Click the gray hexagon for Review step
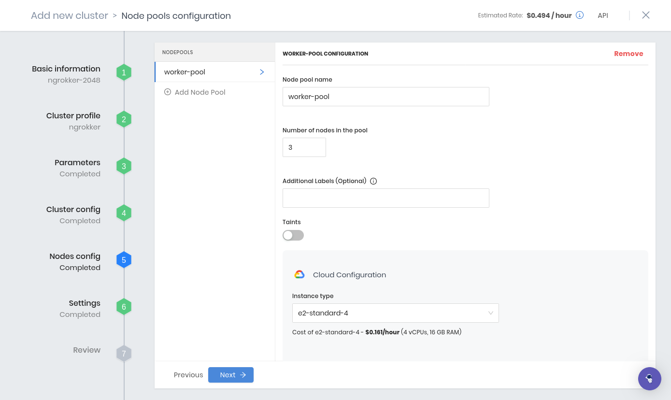 pos(124,353)
